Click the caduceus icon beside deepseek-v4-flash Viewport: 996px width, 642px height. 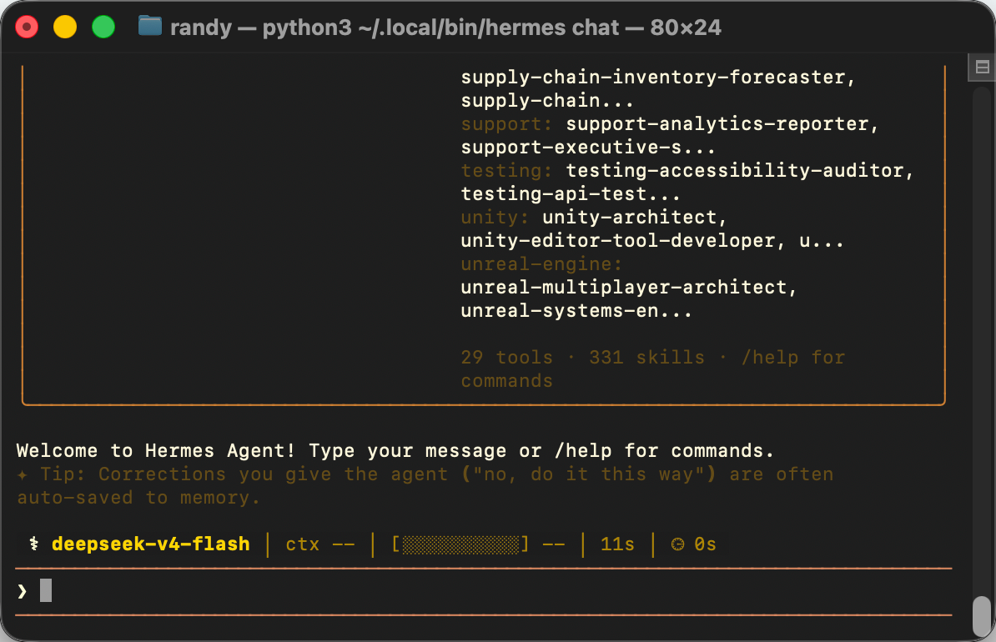click(33, 544)
